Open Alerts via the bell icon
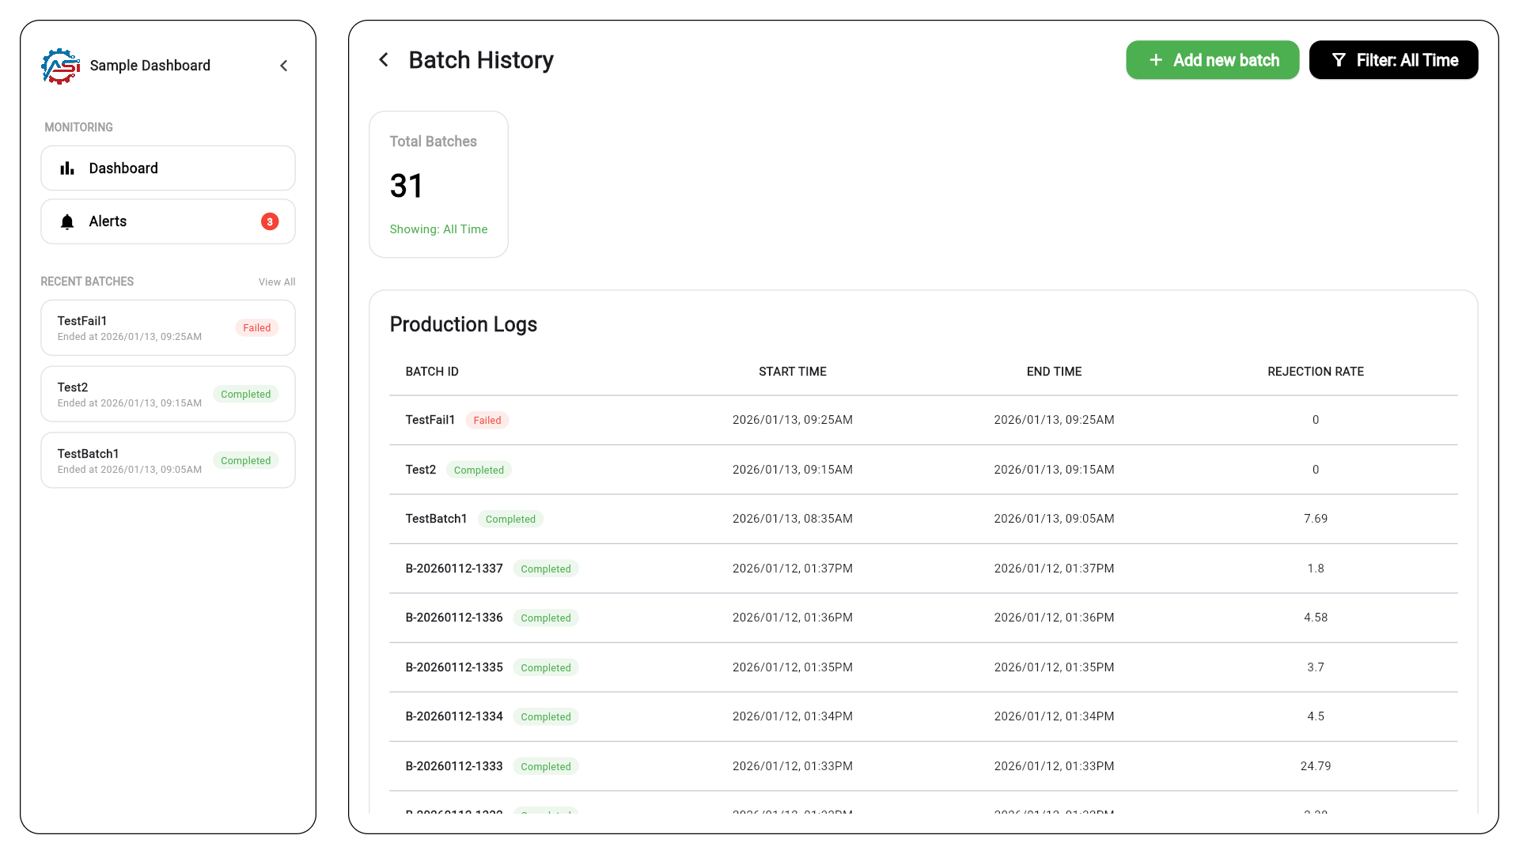This screenshot has height=854, width=1519. coord(67,221)
